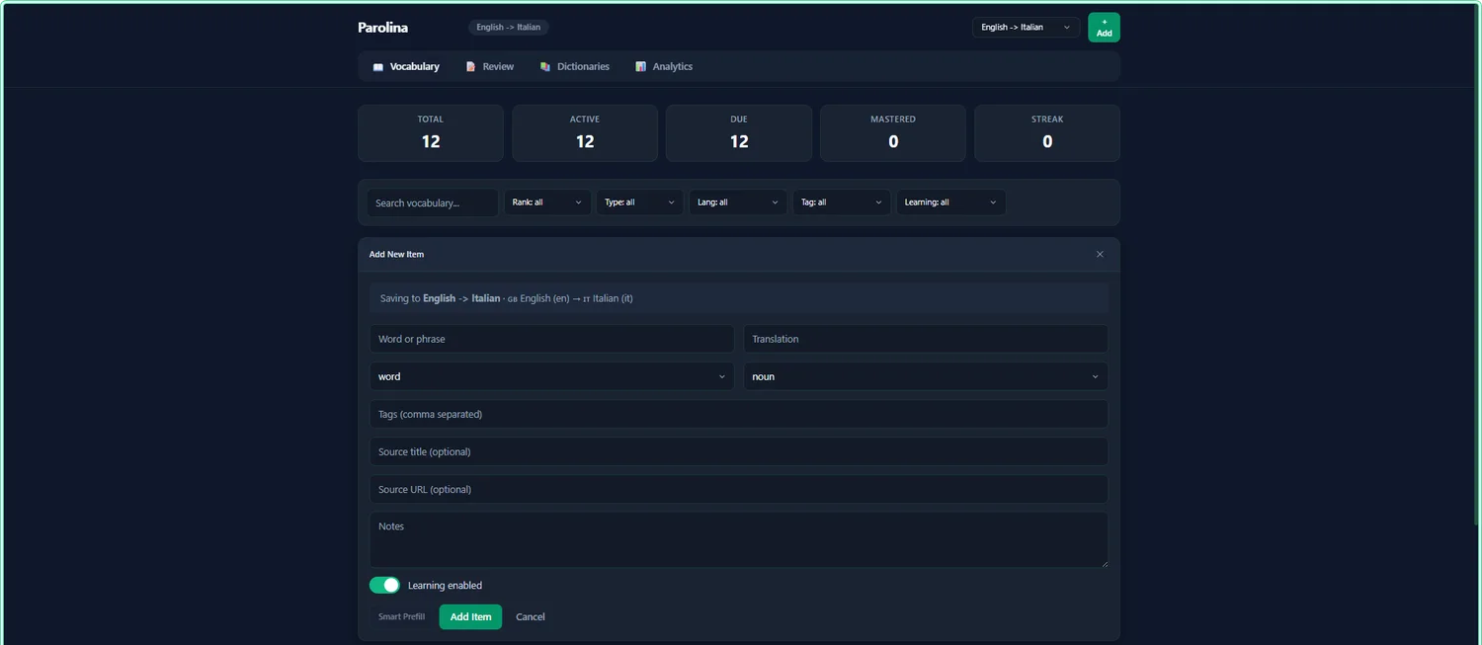Click the Tags comma separated field
Viewport: 1482px width, 645px height.
(x=739, y=414)
